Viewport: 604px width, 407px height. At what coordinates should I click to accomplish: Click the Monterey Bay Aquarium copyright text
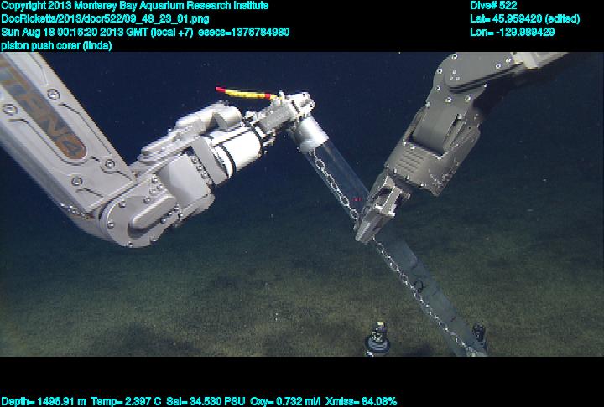pos(134,6)
